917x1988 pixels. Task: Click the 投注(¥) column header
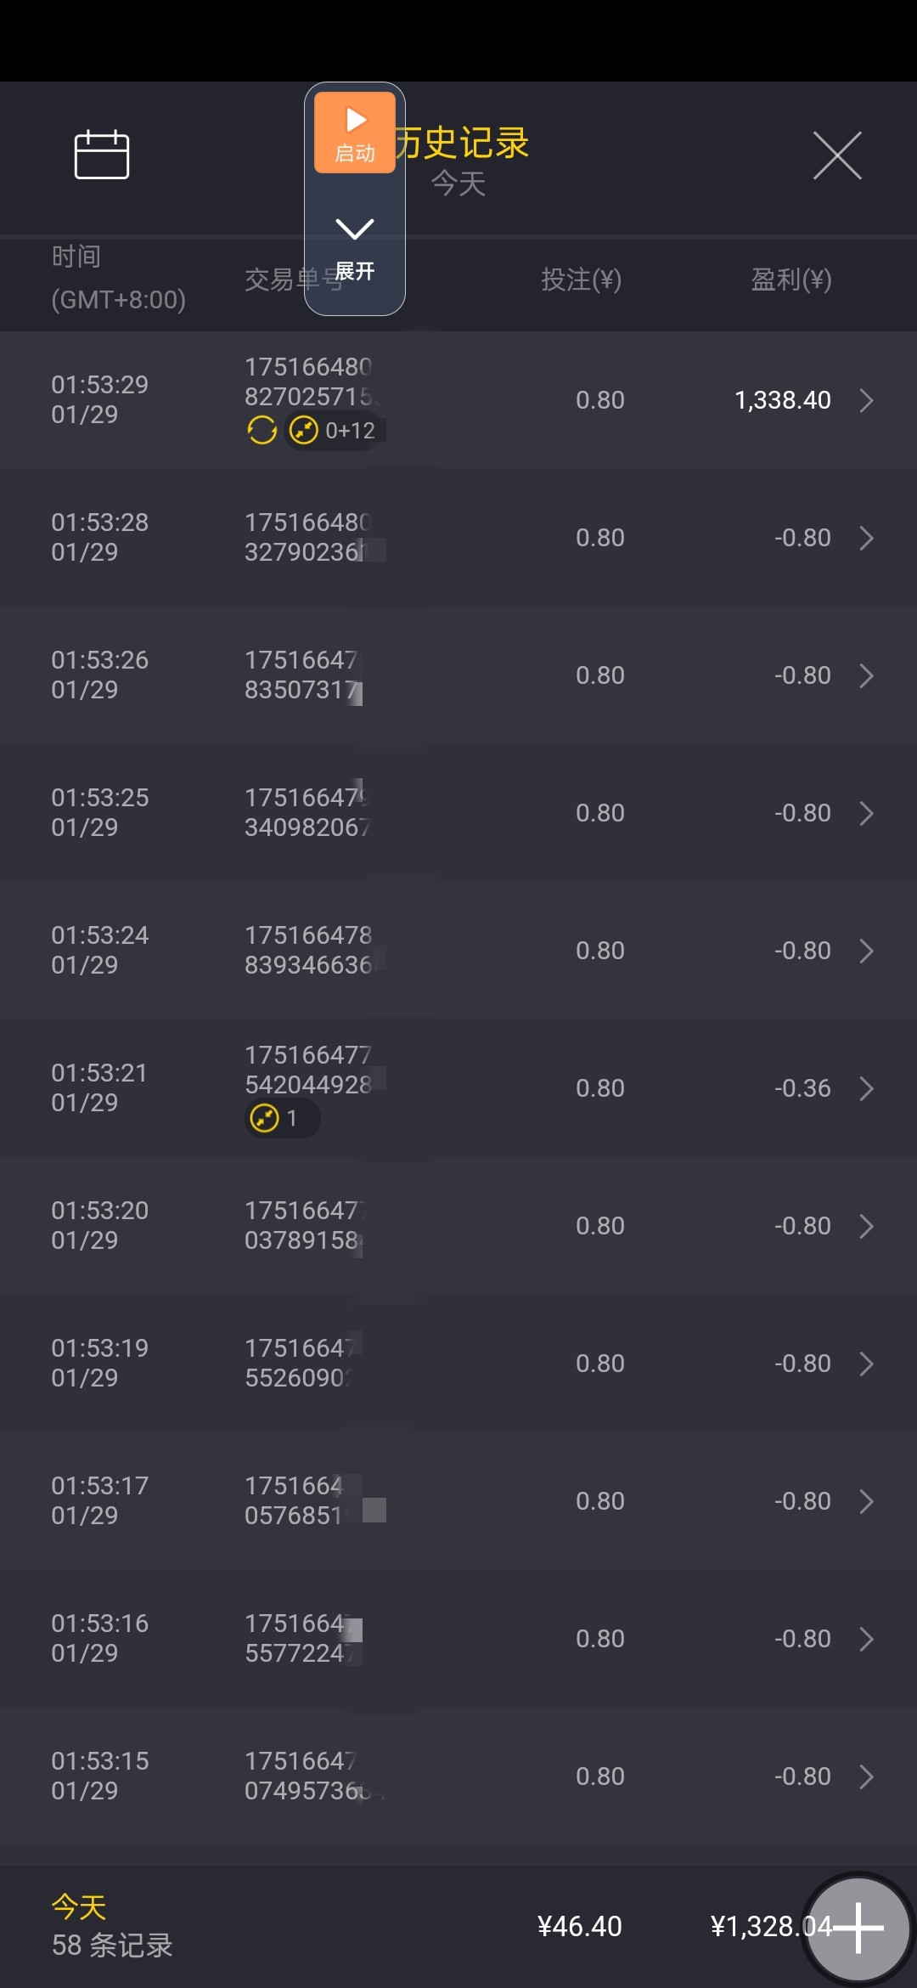582,280
